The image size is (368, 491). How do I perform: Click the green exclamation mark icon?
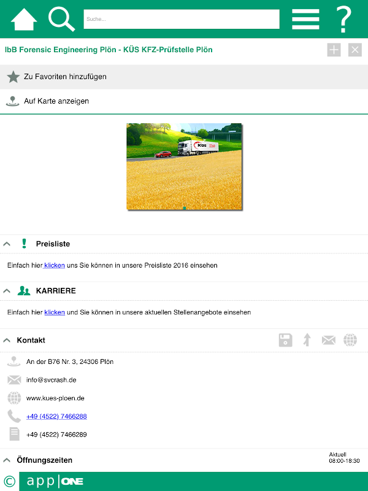click(24, 244)
